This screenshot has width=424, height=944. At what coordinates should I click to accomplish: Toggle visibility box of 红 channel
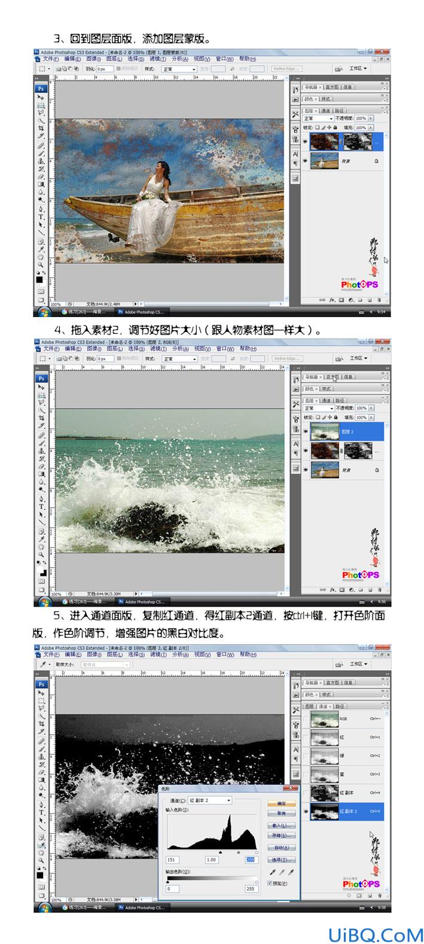(306, 738)
